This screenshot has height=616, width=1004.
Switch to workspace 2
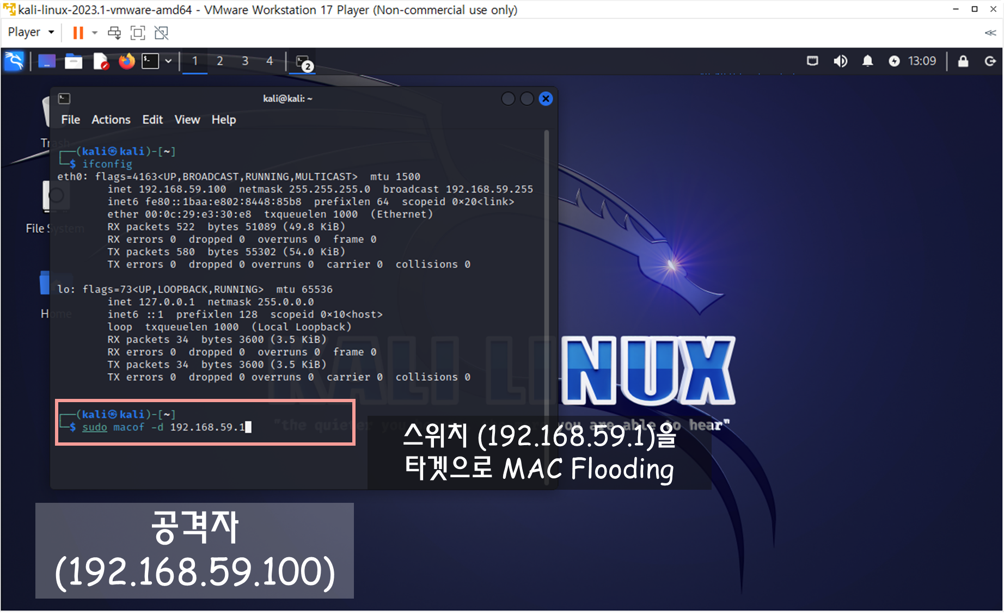tap(220, 61)
